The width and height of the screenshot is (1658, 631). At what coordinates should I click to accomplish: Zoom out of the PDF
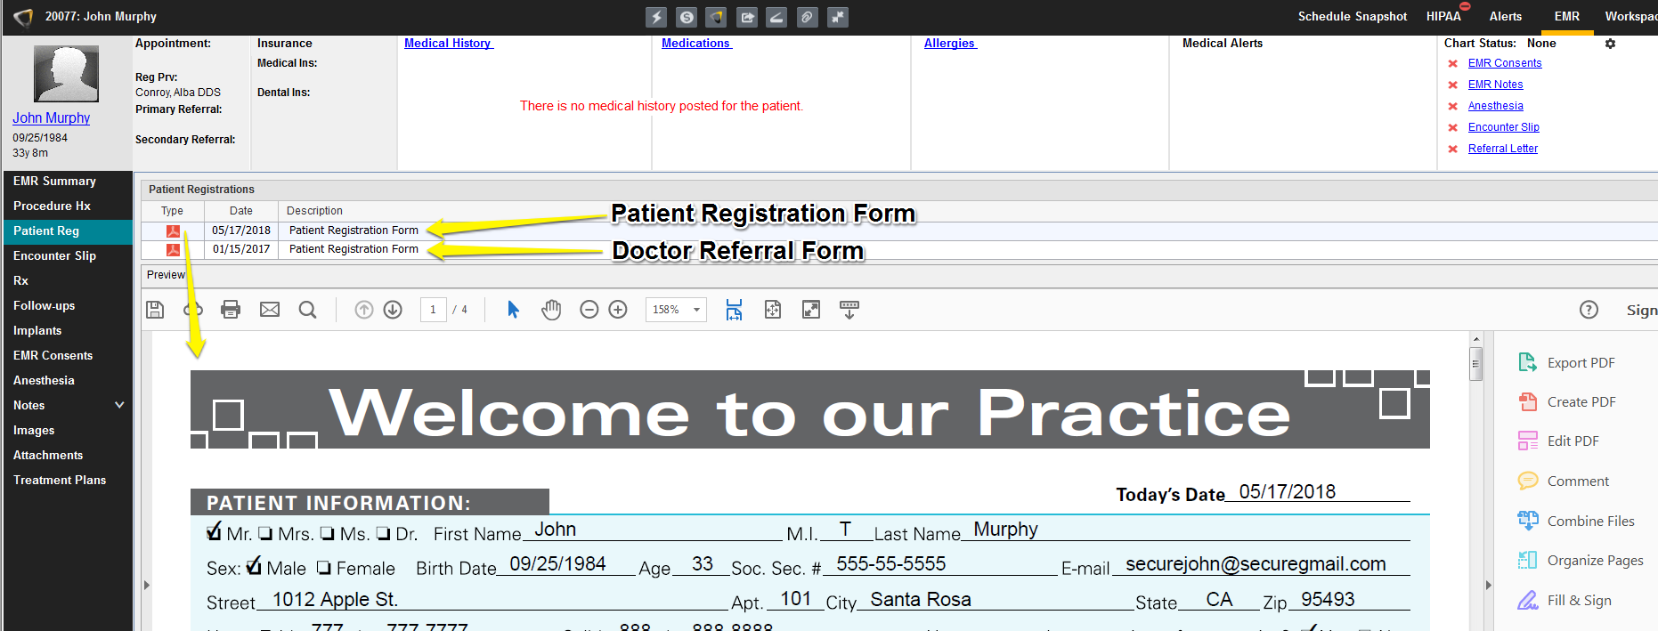click(589, 310)
